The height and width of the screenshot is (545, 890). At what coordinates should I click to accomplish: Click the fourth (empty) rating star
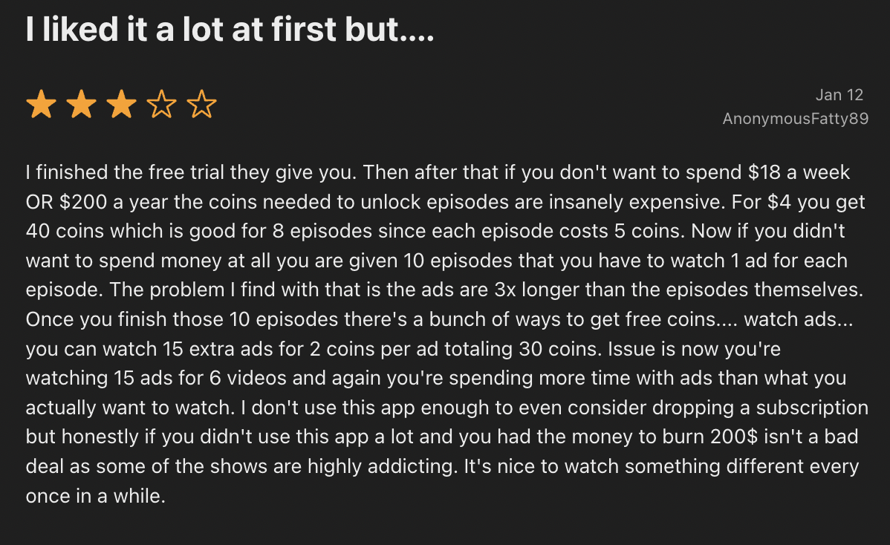coord(161,105)
